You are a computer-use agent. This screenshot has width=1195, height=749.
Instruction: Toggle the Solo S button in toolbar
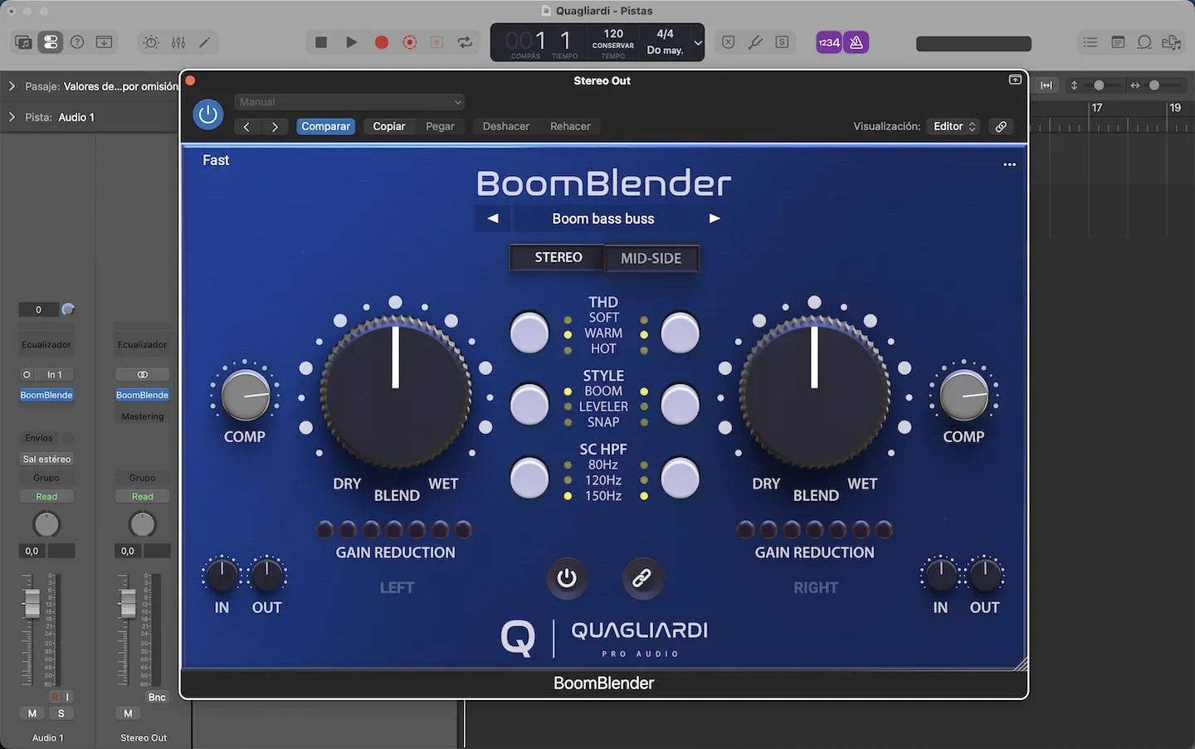point(782,42)
